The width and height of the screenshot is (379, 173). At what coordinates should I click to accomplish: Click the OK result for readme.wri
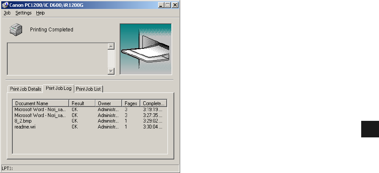coord(75,127)
